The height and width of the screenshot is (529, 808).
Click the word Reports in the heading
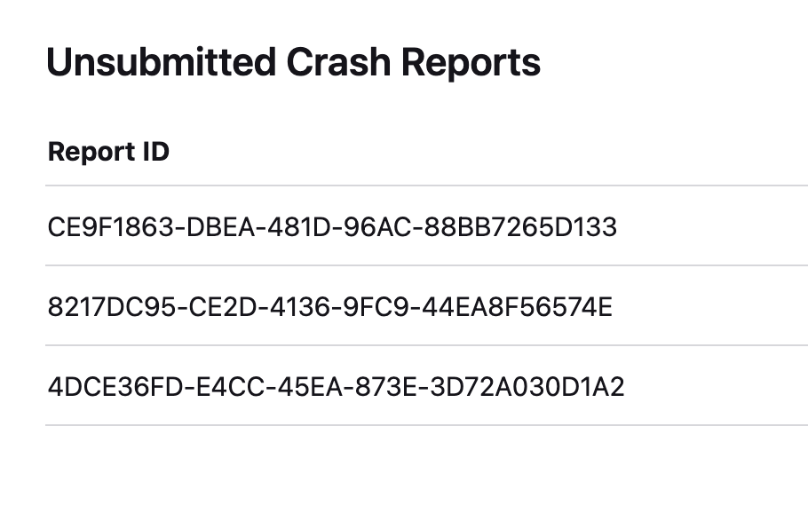click(471, 62)
